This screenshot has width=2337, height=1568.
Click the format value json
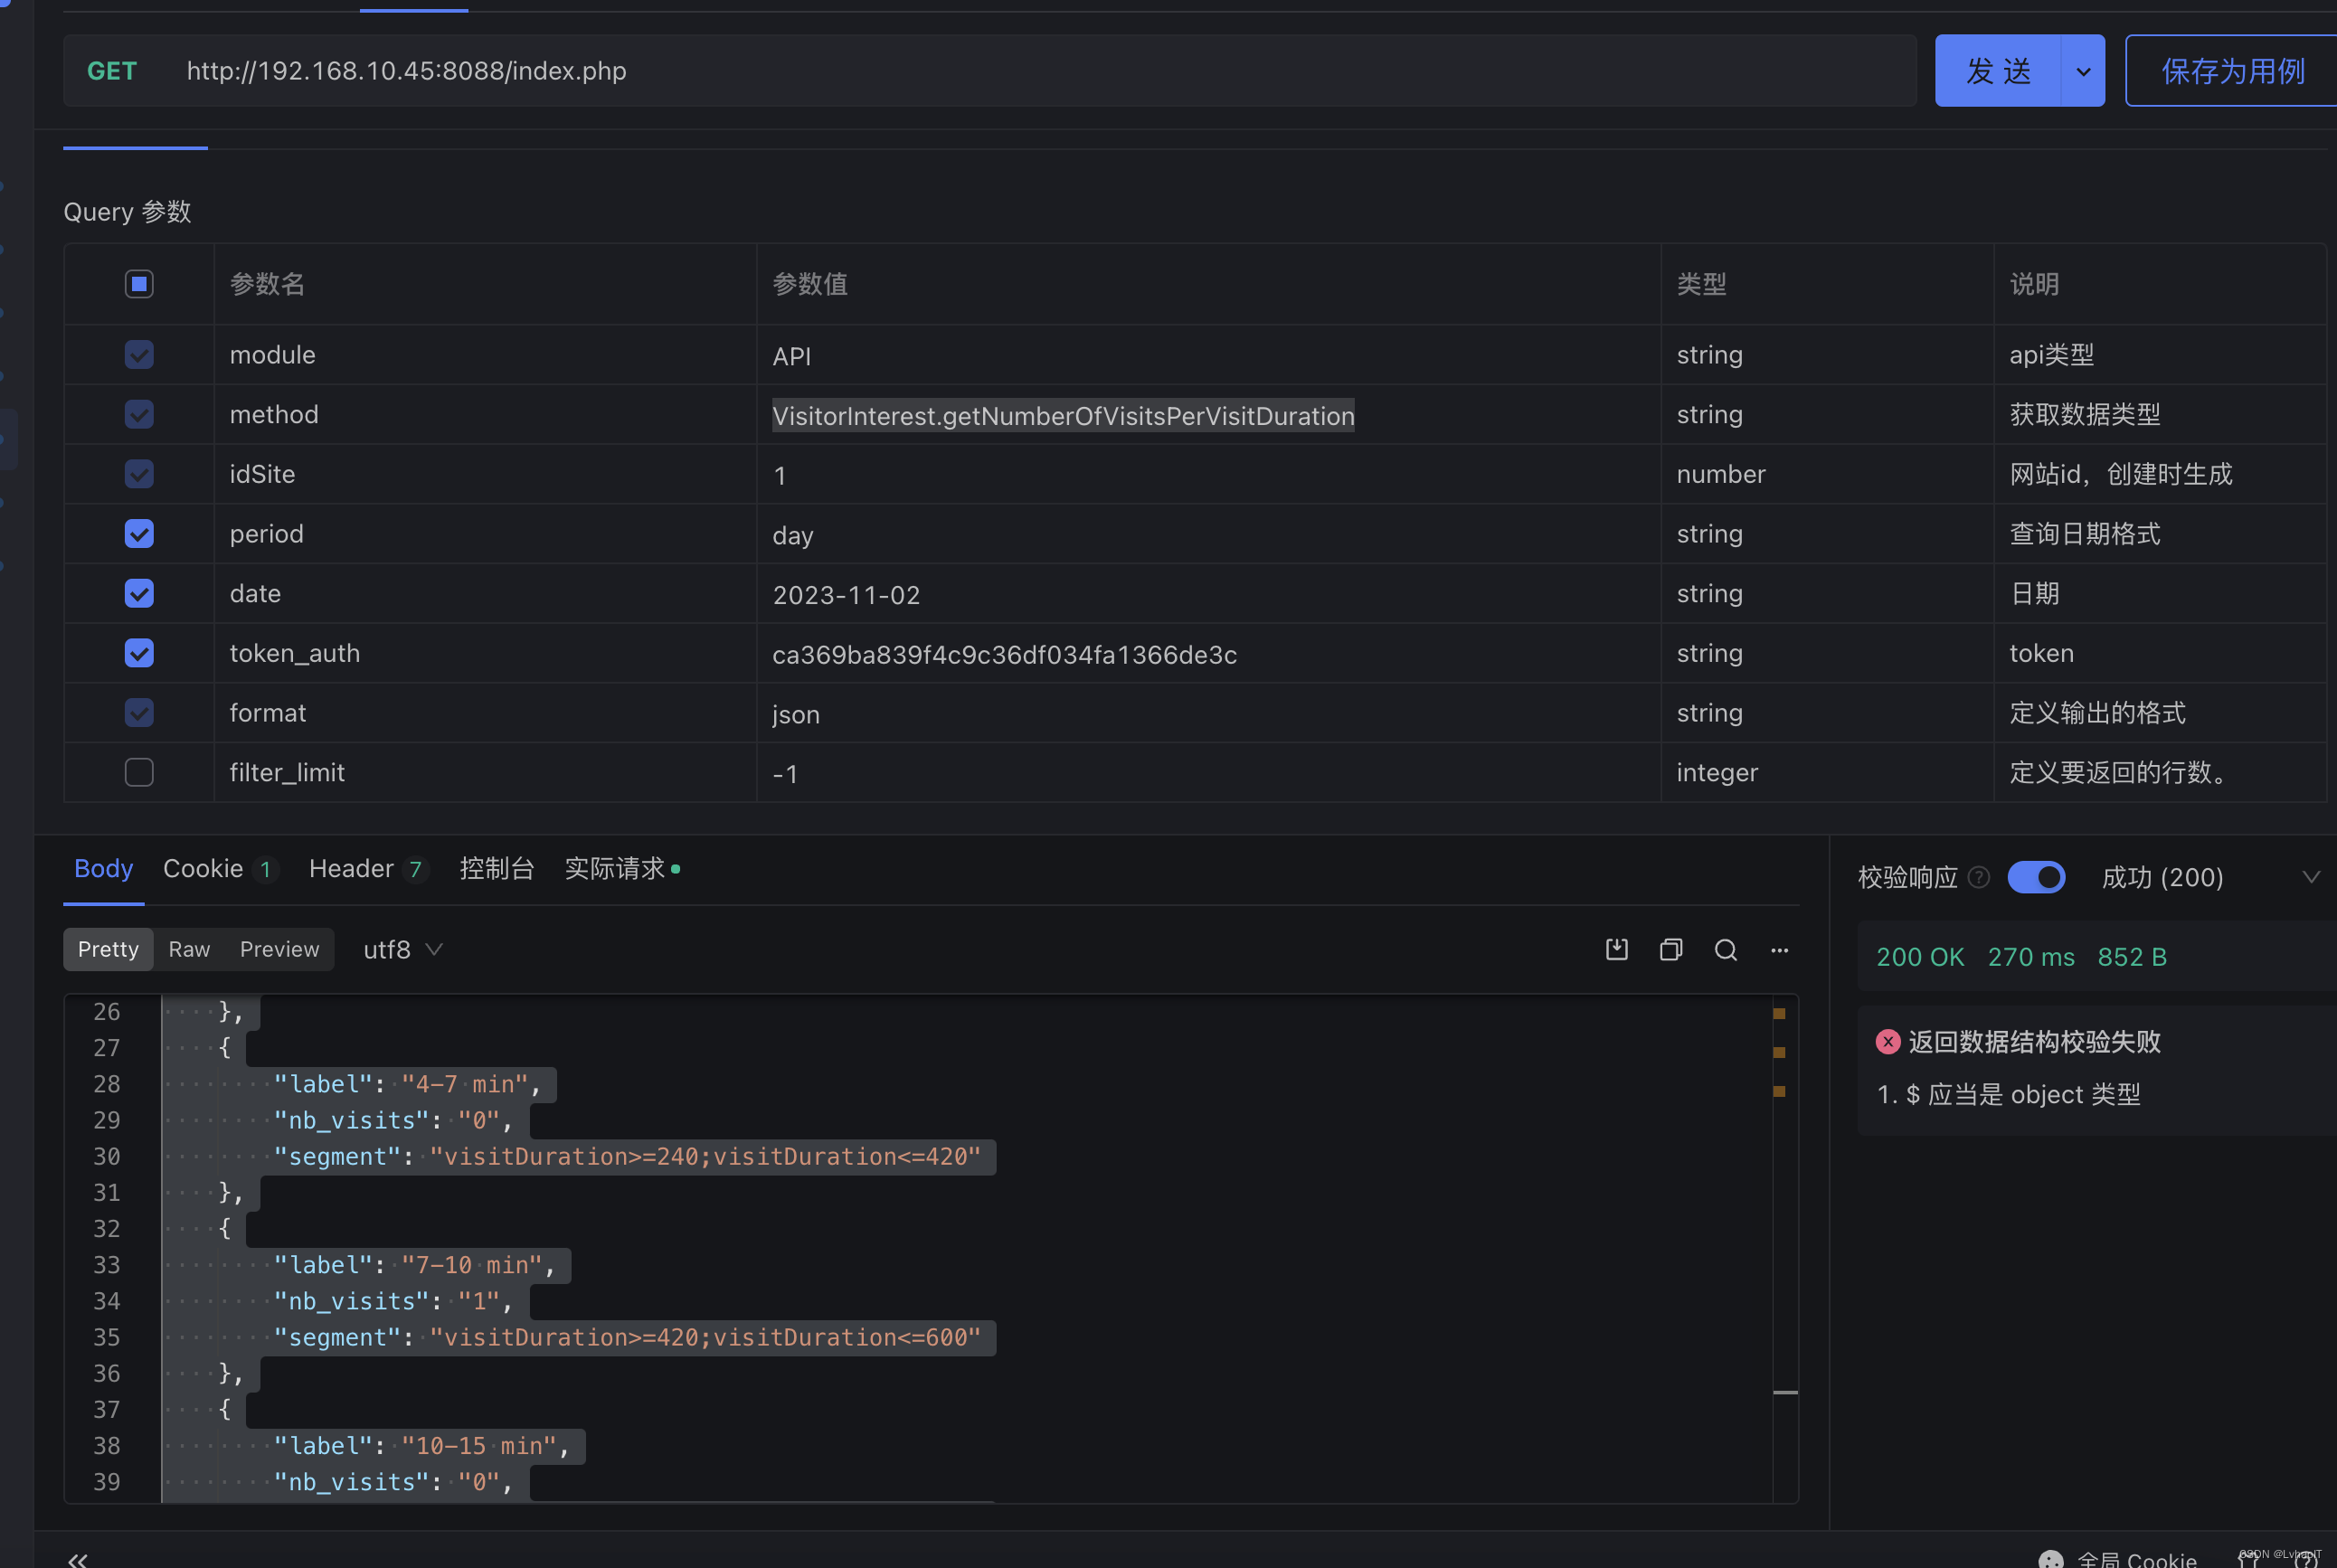(796, 714)
